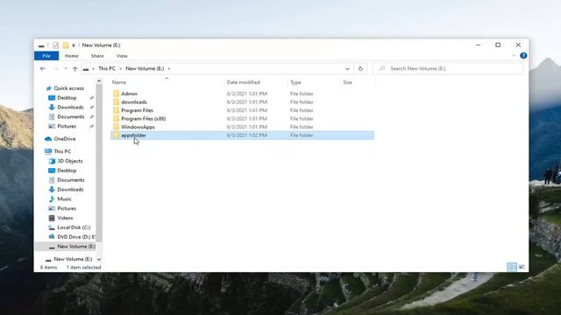Click the Properties quick access toolbar icon

point(55,45)
